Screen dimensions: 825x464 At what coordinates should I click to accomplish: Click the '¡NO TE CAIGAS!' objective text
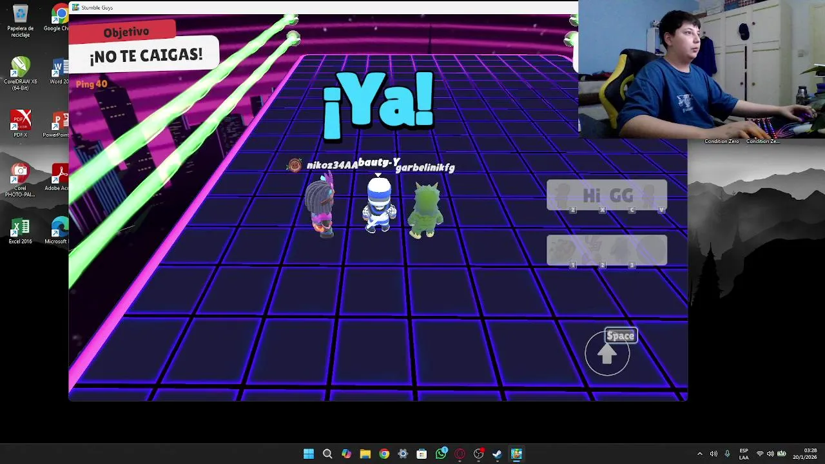[x=146, y=55]
